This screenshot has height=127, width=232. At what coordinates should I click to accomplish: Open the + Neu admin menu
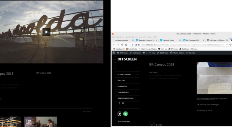(x=152, y=53)
